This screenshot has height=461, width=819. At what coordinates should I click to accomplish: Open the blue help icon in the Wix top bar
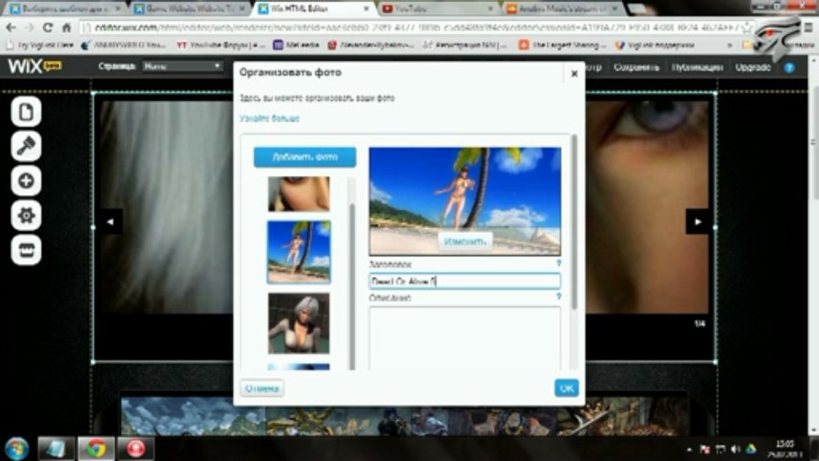pos(790,67)
